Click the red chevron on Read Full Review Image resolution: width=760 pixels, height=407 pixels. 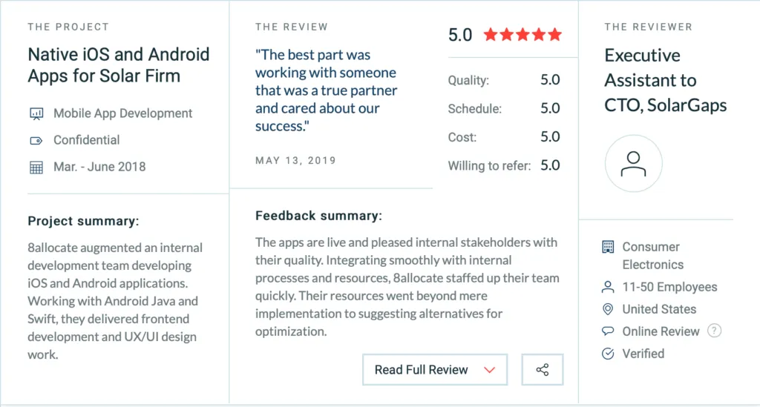pyautogui.click(x=490, y=370)
